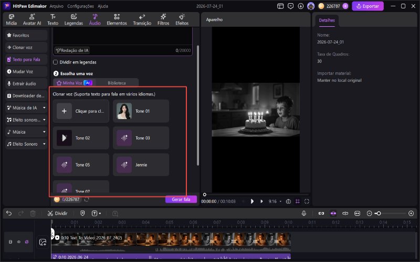Check the Dividir em legendas checkbox

pyautogui.click(x=56, y=62)
